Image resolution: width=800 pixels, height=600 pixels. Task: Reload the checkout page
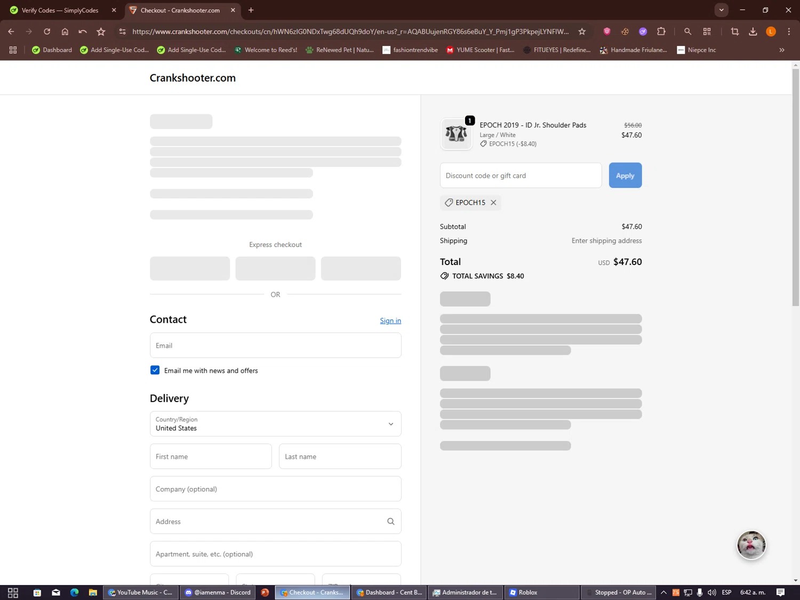pyautogui.click(x=47, y=31)
